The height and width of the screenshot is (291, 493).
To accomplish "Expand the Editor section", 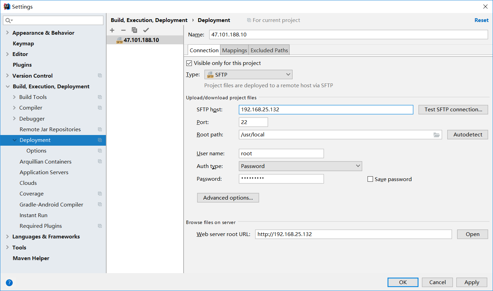I will (x=8, y=54).
